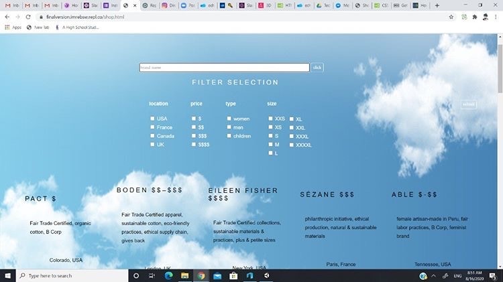The height and width of the screenshot is (282, 503).
Task: Switch to the 'CS' browser tab
Action: (381, 5)
